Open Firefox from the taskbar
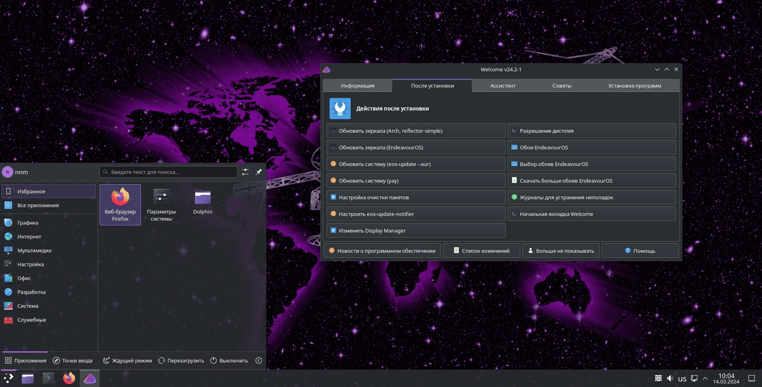 point(69,378)
